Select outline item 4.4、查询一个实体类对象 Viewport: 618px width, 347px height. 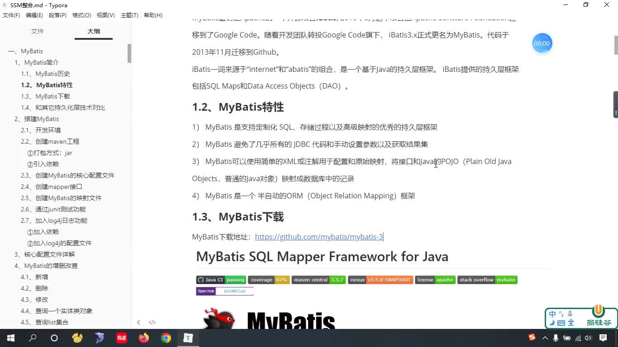(x=57, y=311)
